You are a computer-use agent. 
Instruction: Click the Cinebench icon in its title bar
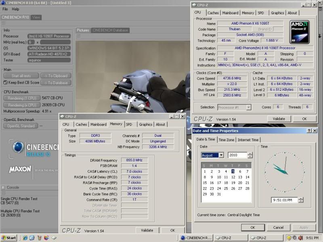(x=3, y=3)
